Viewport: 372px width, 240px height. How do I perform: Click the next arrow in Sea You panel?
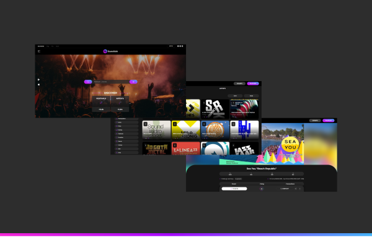tap(300, 189)
